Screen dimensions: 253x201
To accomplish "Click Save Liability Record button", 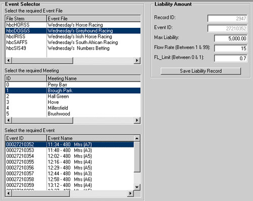I will click(201, 71).
